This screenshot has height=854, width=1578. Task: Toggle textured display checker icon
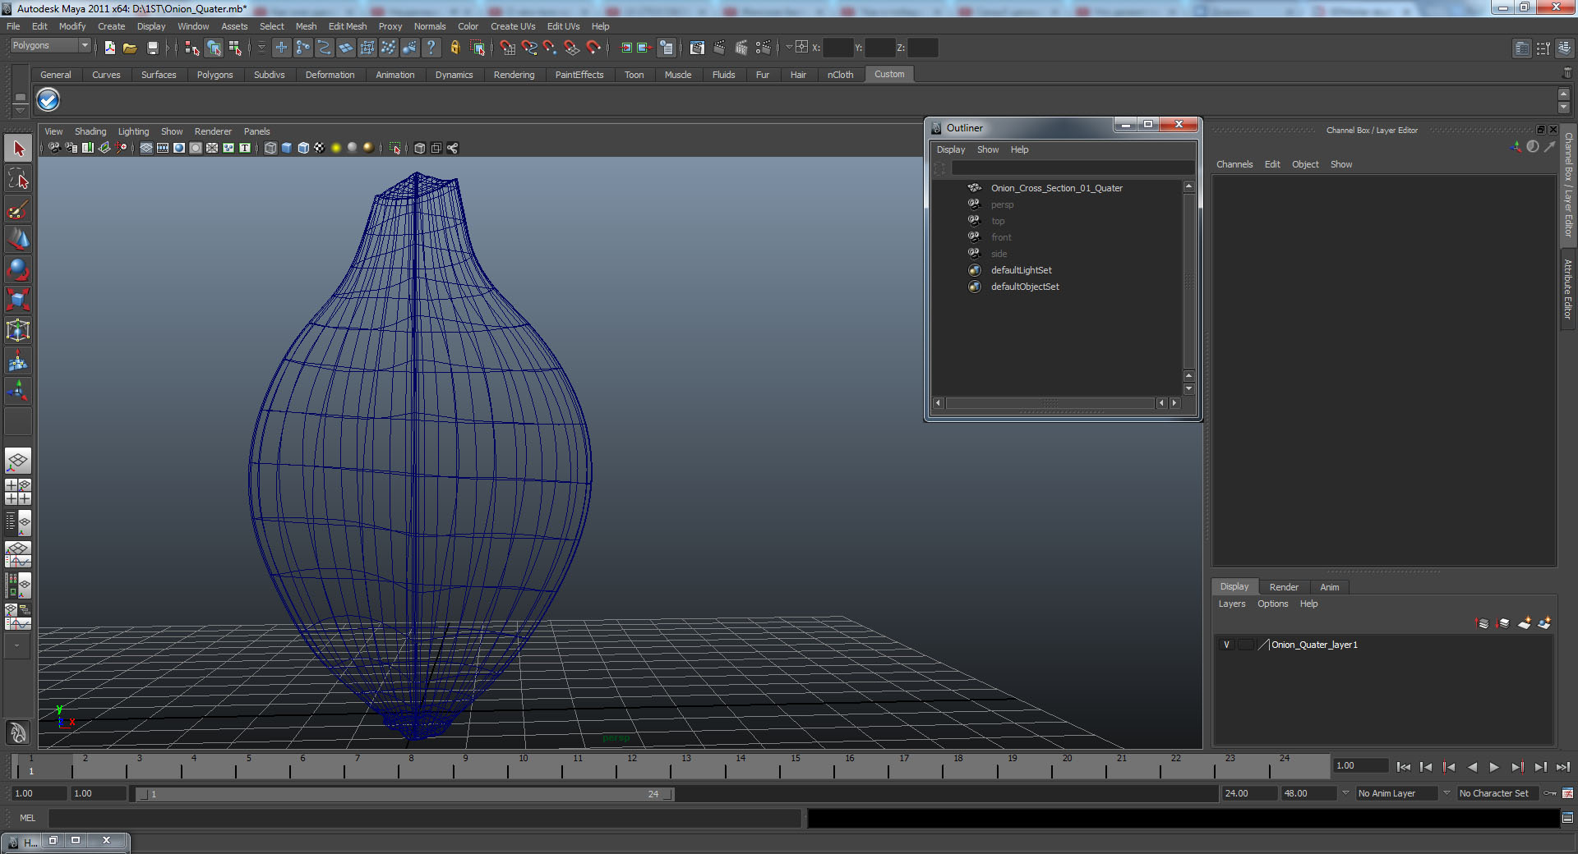click(x=320, y=148)
